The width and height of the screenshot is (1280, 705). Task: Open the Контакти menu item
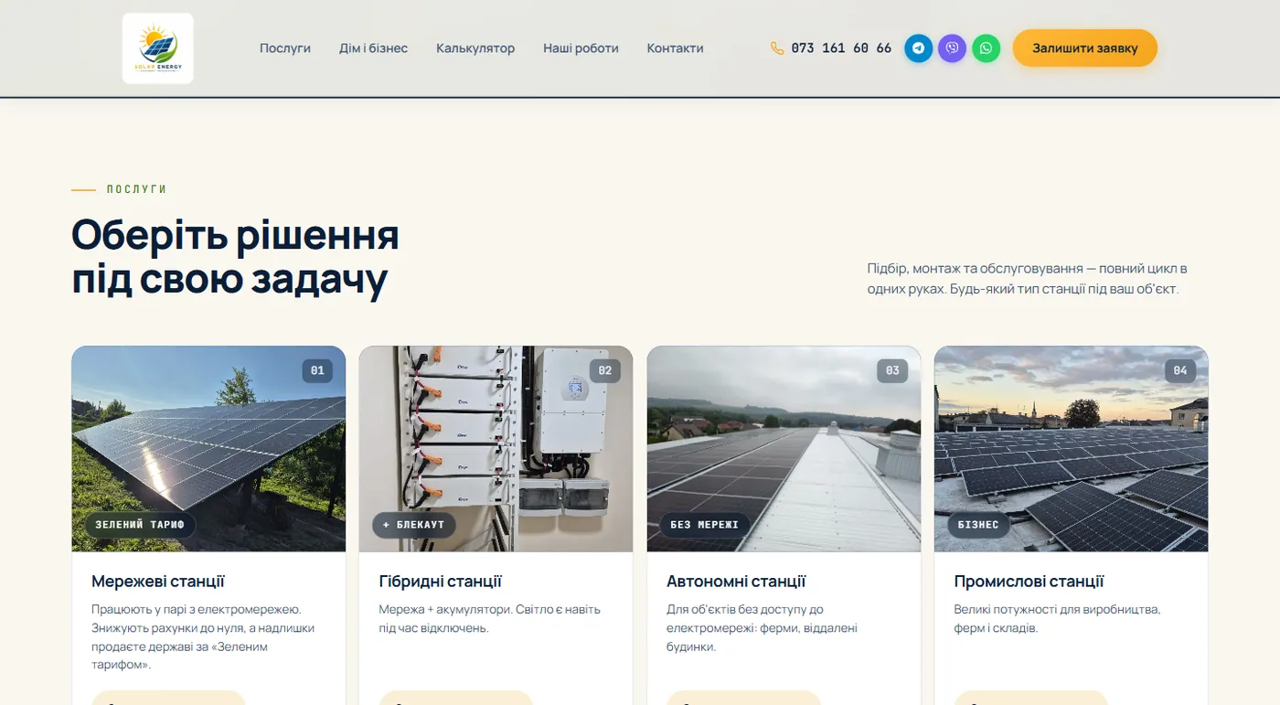tap(675, 48)
